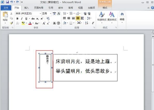This screenshot has height=110, width=154.
Task: Open Asian layout options icon
Action: (x=79, y=23)
